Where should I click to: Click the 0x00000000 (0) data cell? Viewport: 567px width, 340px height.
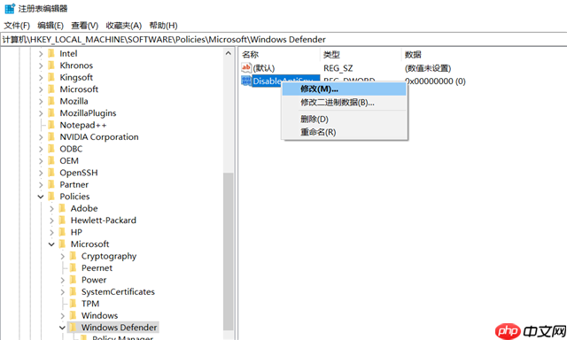[x=435, y=81]
